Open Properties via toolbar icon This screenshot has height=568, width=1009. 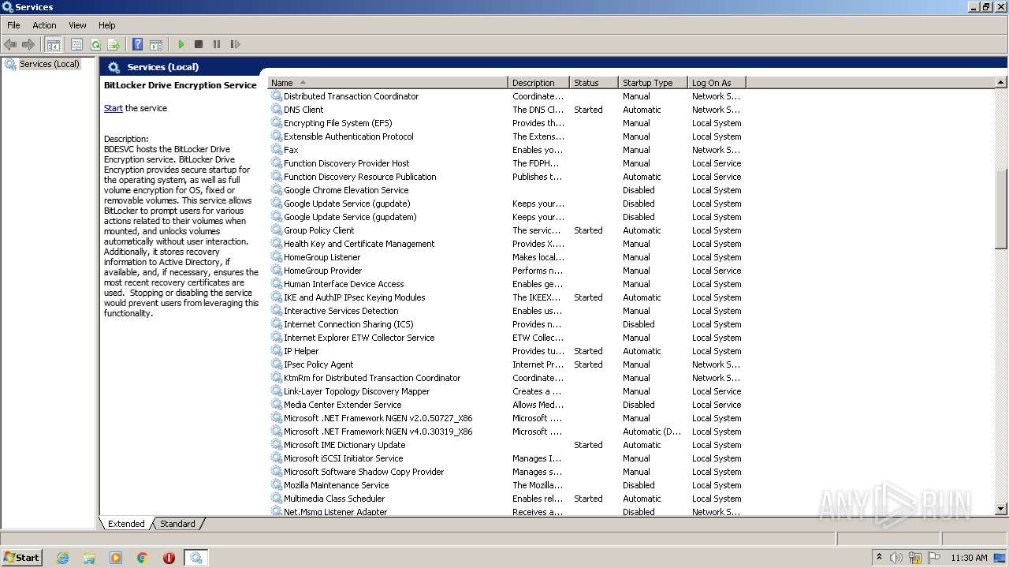tap(76, 45)
